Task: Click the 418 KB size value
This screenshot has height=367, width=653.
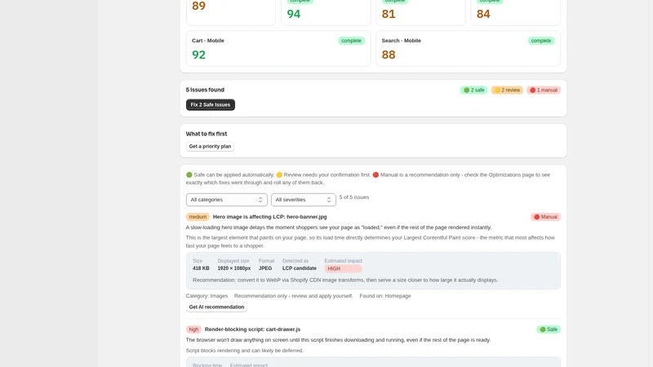Action: click(201, 268)
